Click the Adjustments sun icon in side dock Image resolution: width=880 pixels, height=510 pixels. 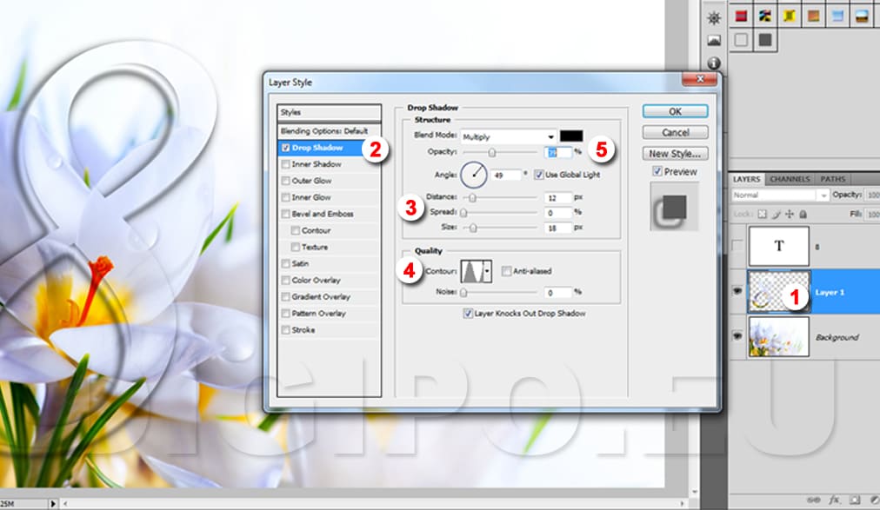[714, 17]
